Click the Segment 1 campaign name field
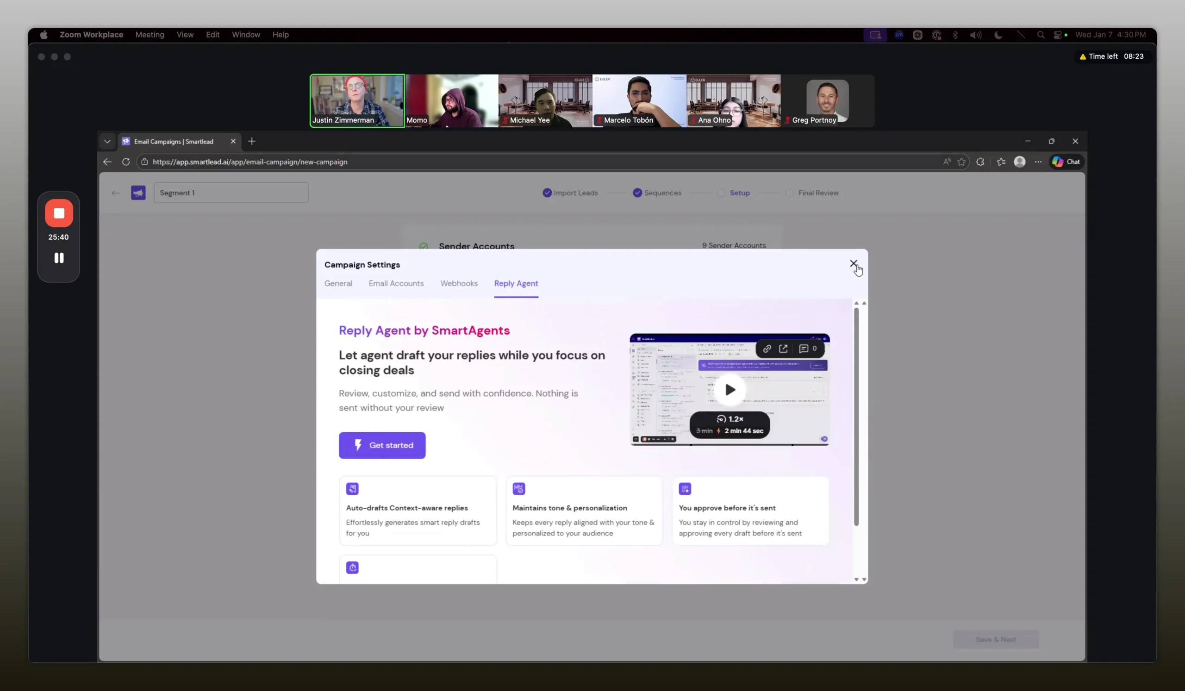The width and height of the screenshot is (1185, 691). point(231,193)
